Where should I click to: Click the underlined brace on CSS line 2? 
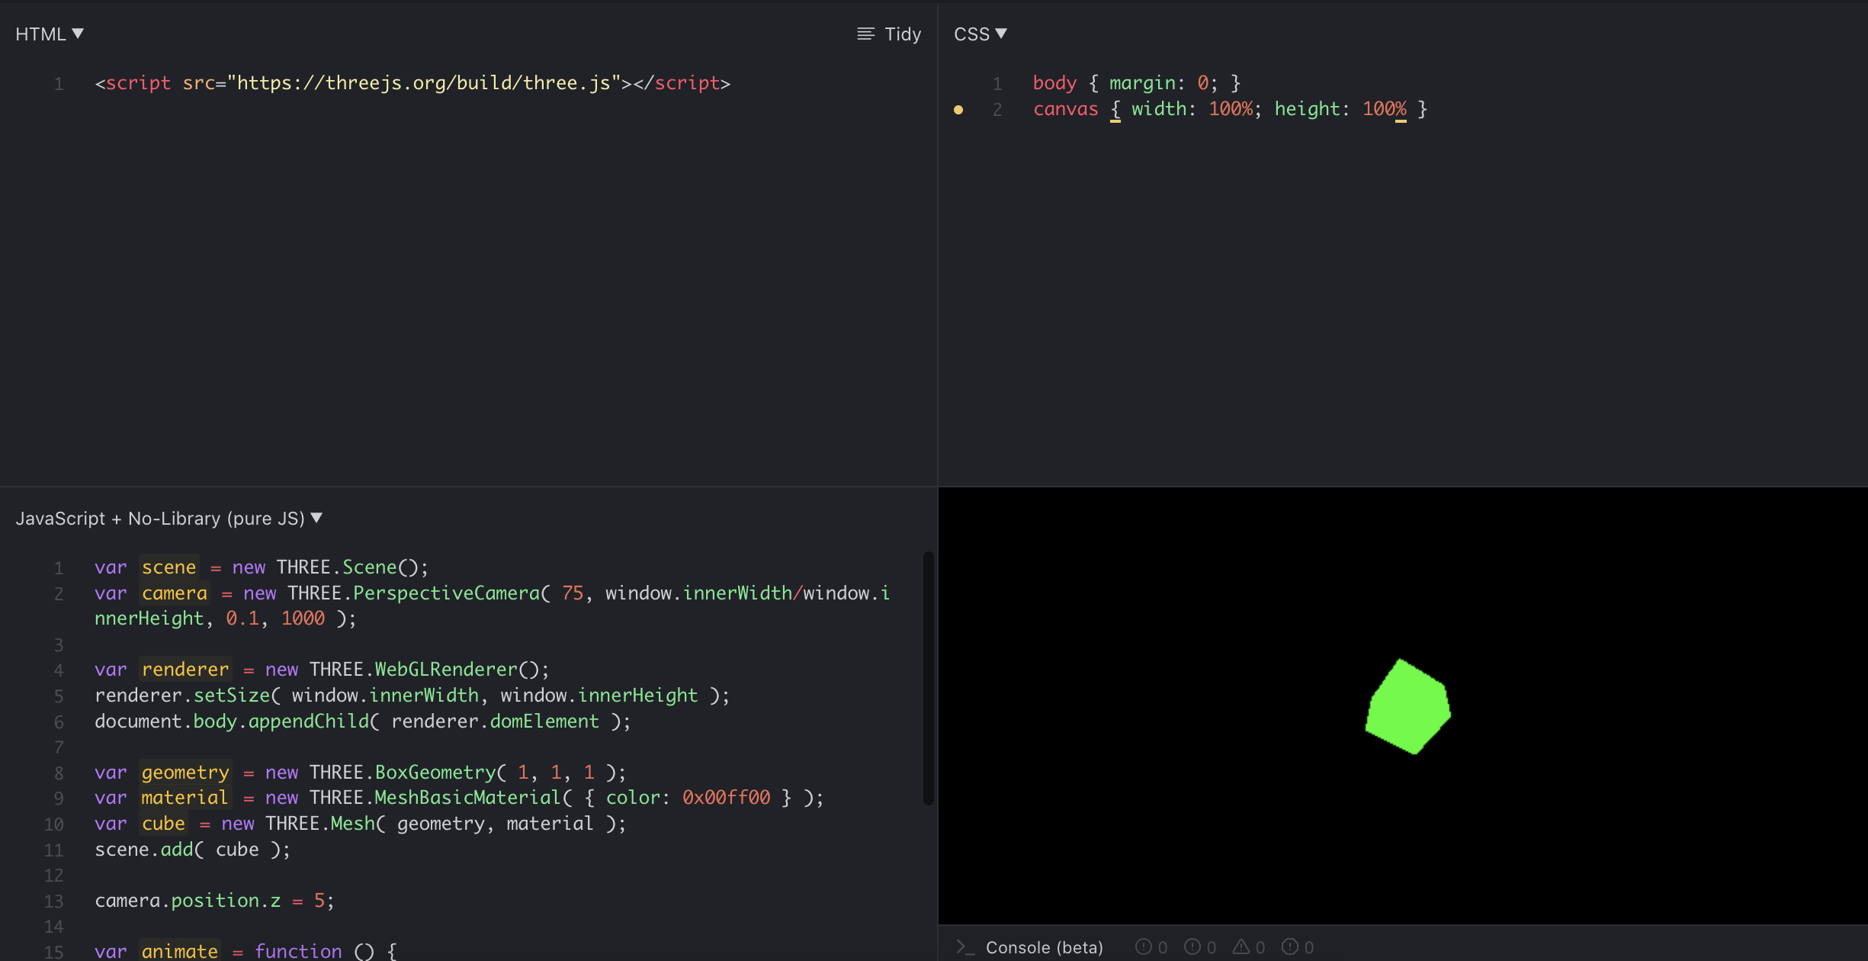pyautogui.click(x=1115, y=109)
